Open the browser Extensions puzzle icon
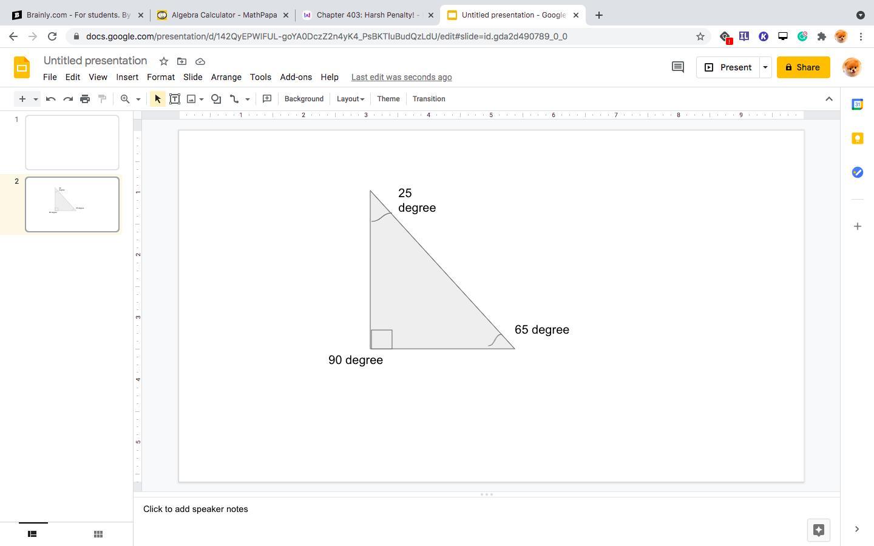874x546 pixels. pyautogui.click(x=822, y=36)
